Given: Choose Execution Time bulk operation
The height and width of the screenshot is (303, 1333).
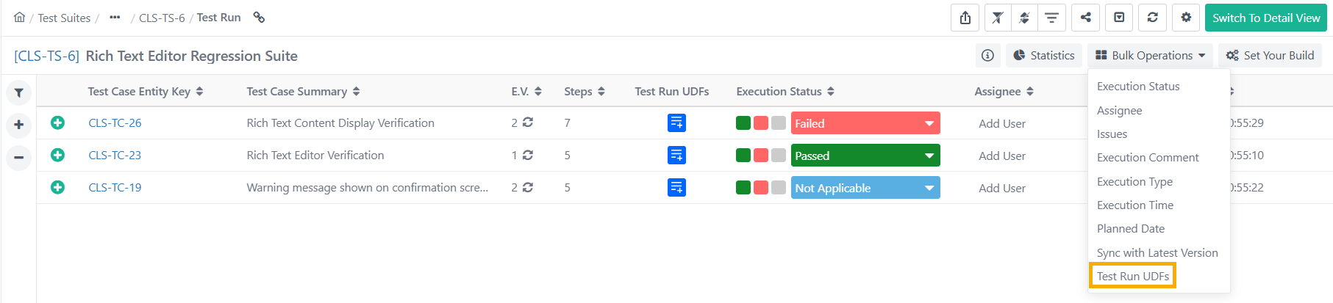Looking at the screenshot, I should 1135,205.
